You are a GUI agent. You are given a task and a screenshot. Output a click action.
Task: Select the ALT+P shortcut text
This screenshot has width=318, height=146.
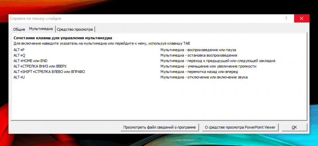19,50
